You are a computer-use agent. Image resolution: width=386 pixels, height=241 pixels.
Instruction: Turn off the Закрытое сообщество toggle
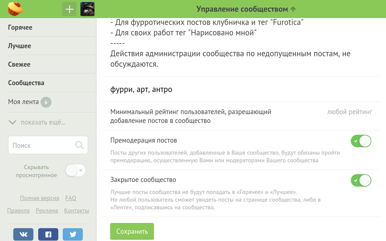[x=361, y=180]
